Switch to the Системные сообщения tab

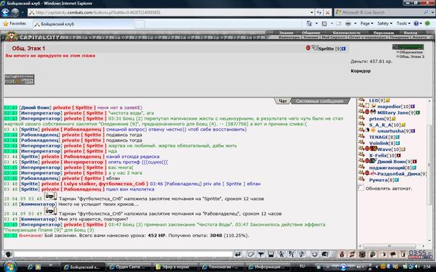tap(319, 101)
